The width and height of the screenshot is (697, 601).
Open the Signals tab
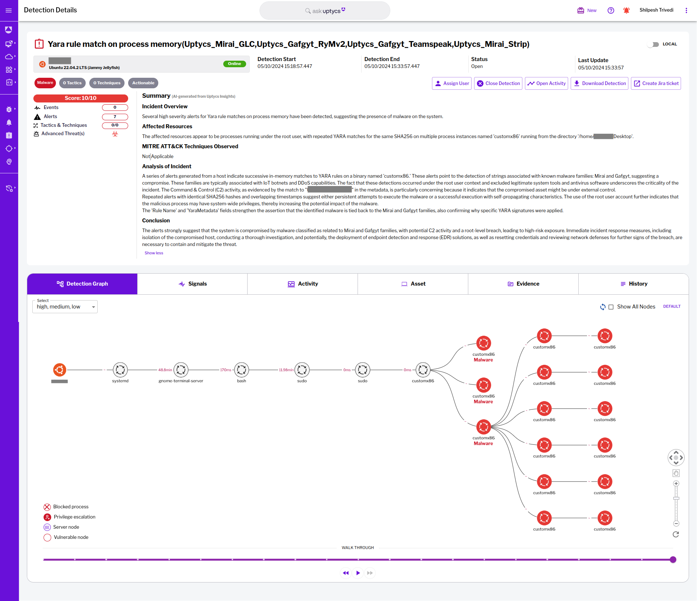tap(193, 284)
